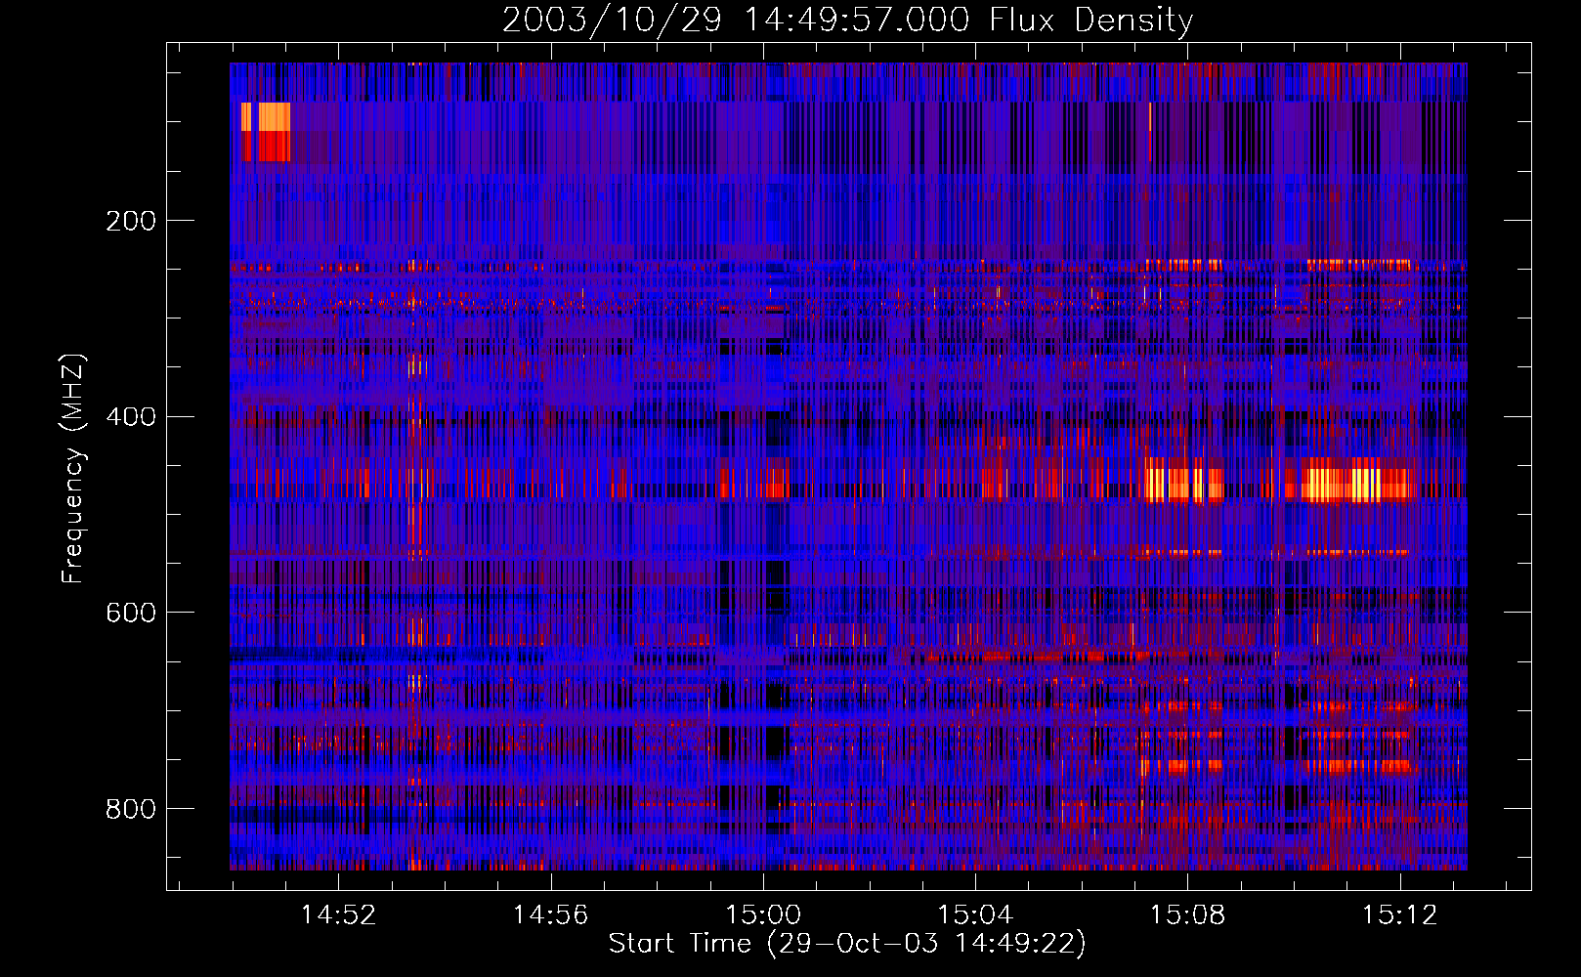The width and height of the screenshot is (1581, 977).
Task: Click the 15:08 time tick label
Action: click(x=1187, y=914)
